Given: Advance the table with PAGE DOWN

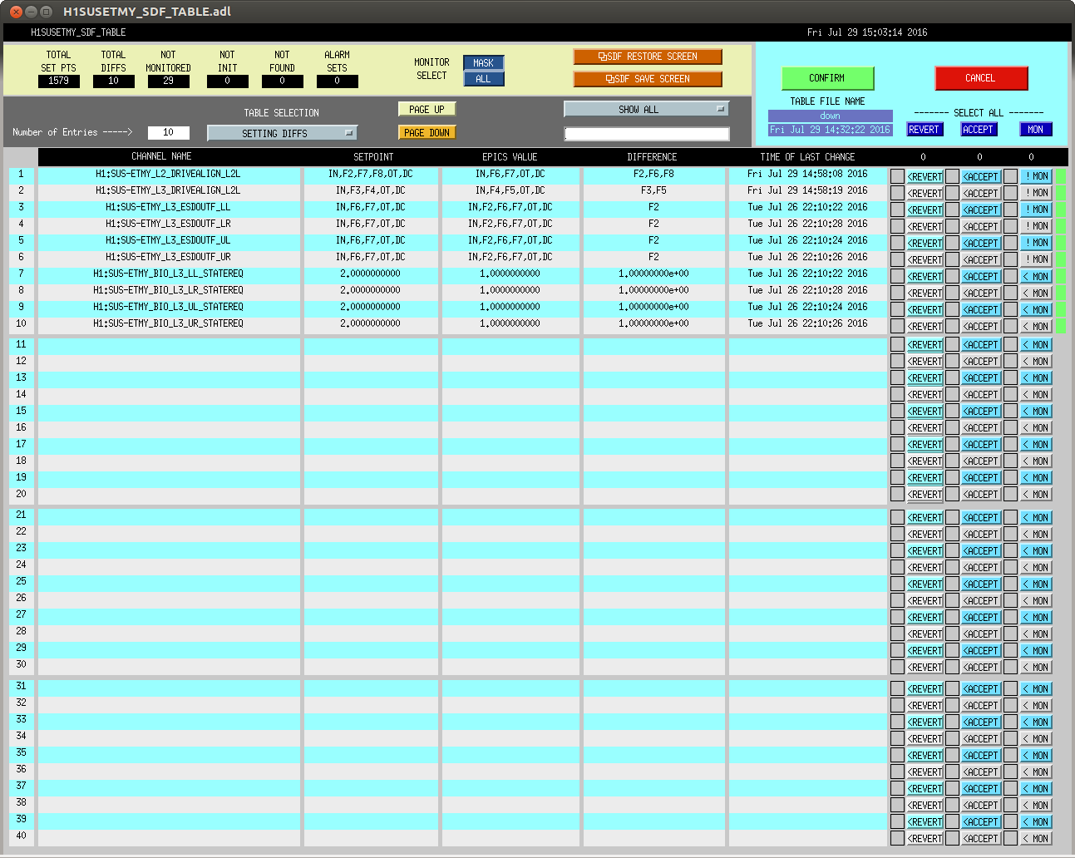Looking at the screenshot, I should (427, 132).
